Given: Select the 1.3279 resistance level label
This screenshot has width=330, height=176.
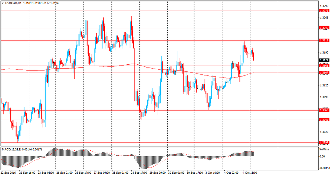Looking at the screenshot, I should pyautogui.click(x=324, y=11).
